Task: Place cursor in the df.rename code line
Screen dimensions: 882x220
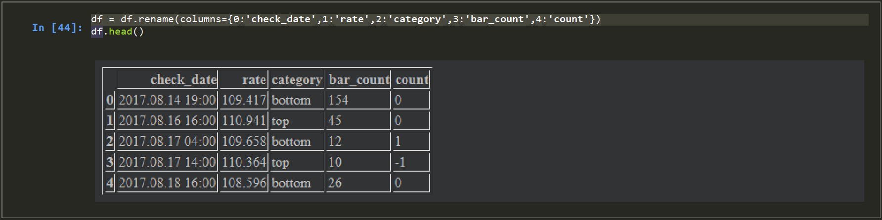Action: coord(345,19)
